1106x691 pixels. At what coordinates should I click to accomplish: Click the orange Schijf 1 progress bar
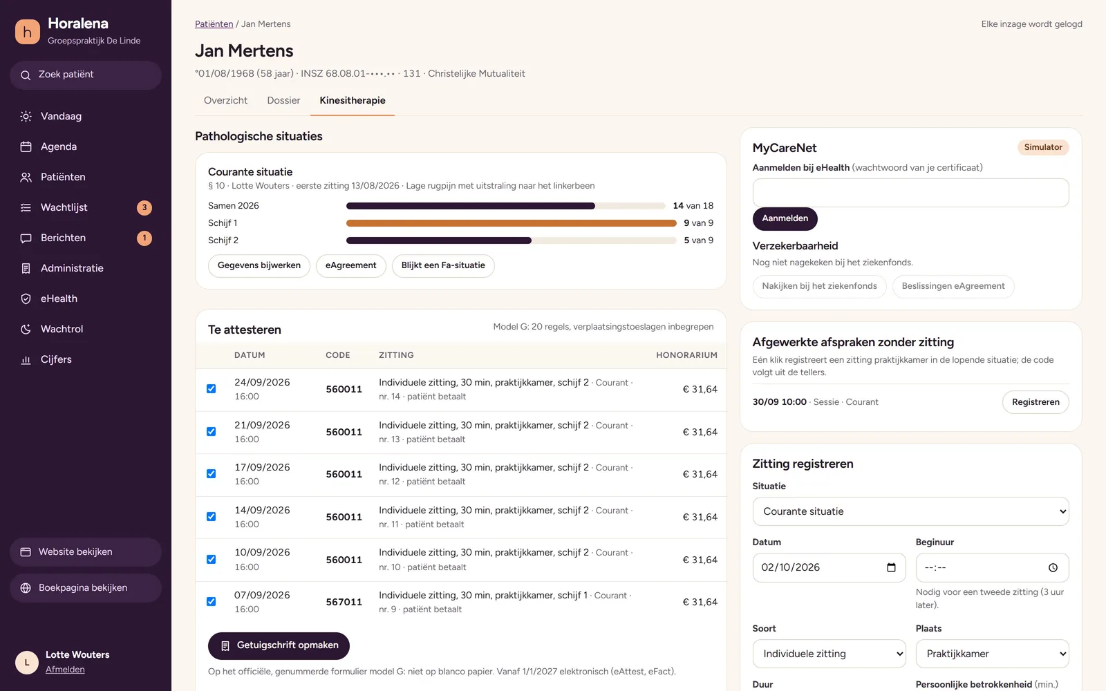(511, 223)
